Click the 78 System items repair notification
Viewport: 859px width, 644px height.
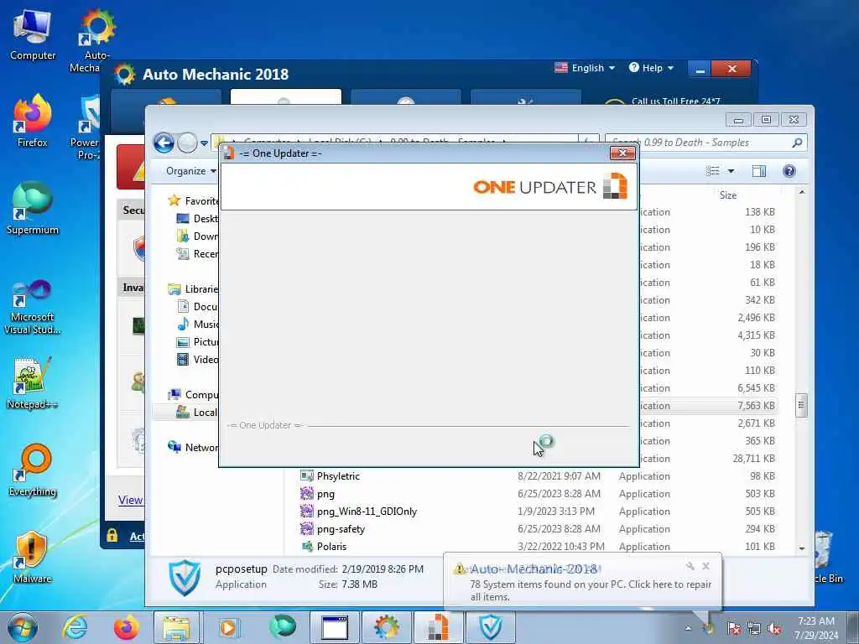pos(590,590)
